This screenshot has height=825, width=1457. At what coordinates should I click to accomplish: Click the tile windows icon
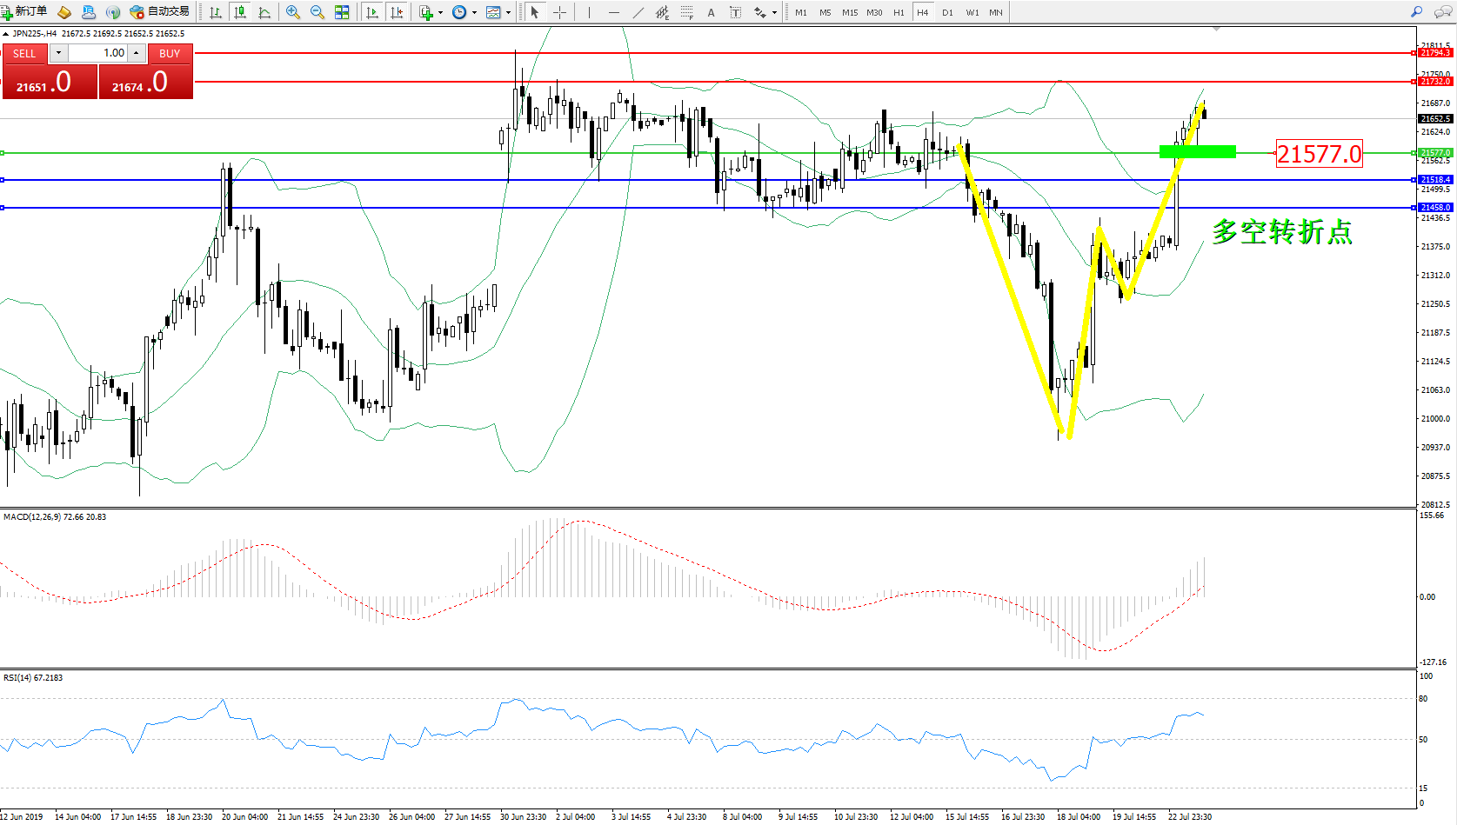coord(342,12)
